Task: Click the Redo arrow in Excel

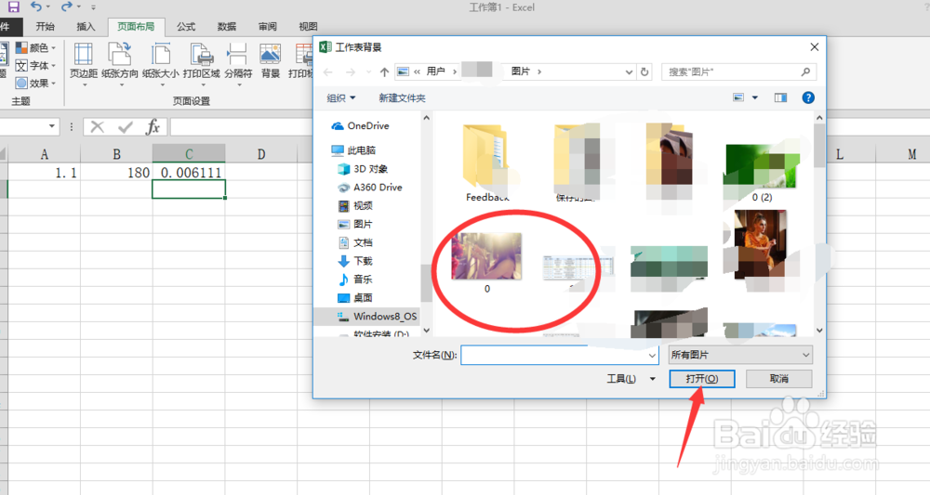Action: (x=66, y=7)
